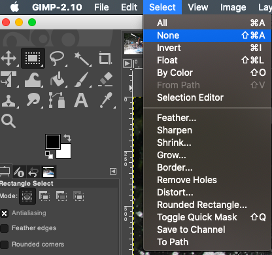Screen dimensions: 272x255
Task: Select the Free Select lasso tool
Action: [x=57, y=58]
